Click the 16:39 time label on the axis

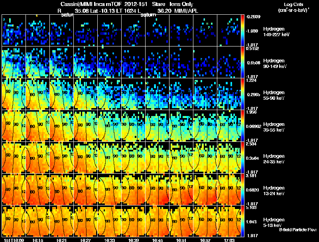click(x=134, y=240)
